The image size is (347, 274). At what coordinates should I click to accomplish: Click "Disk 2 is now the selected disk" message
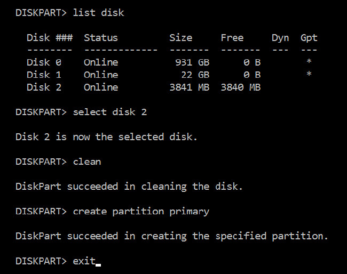[x=106, y=137]
